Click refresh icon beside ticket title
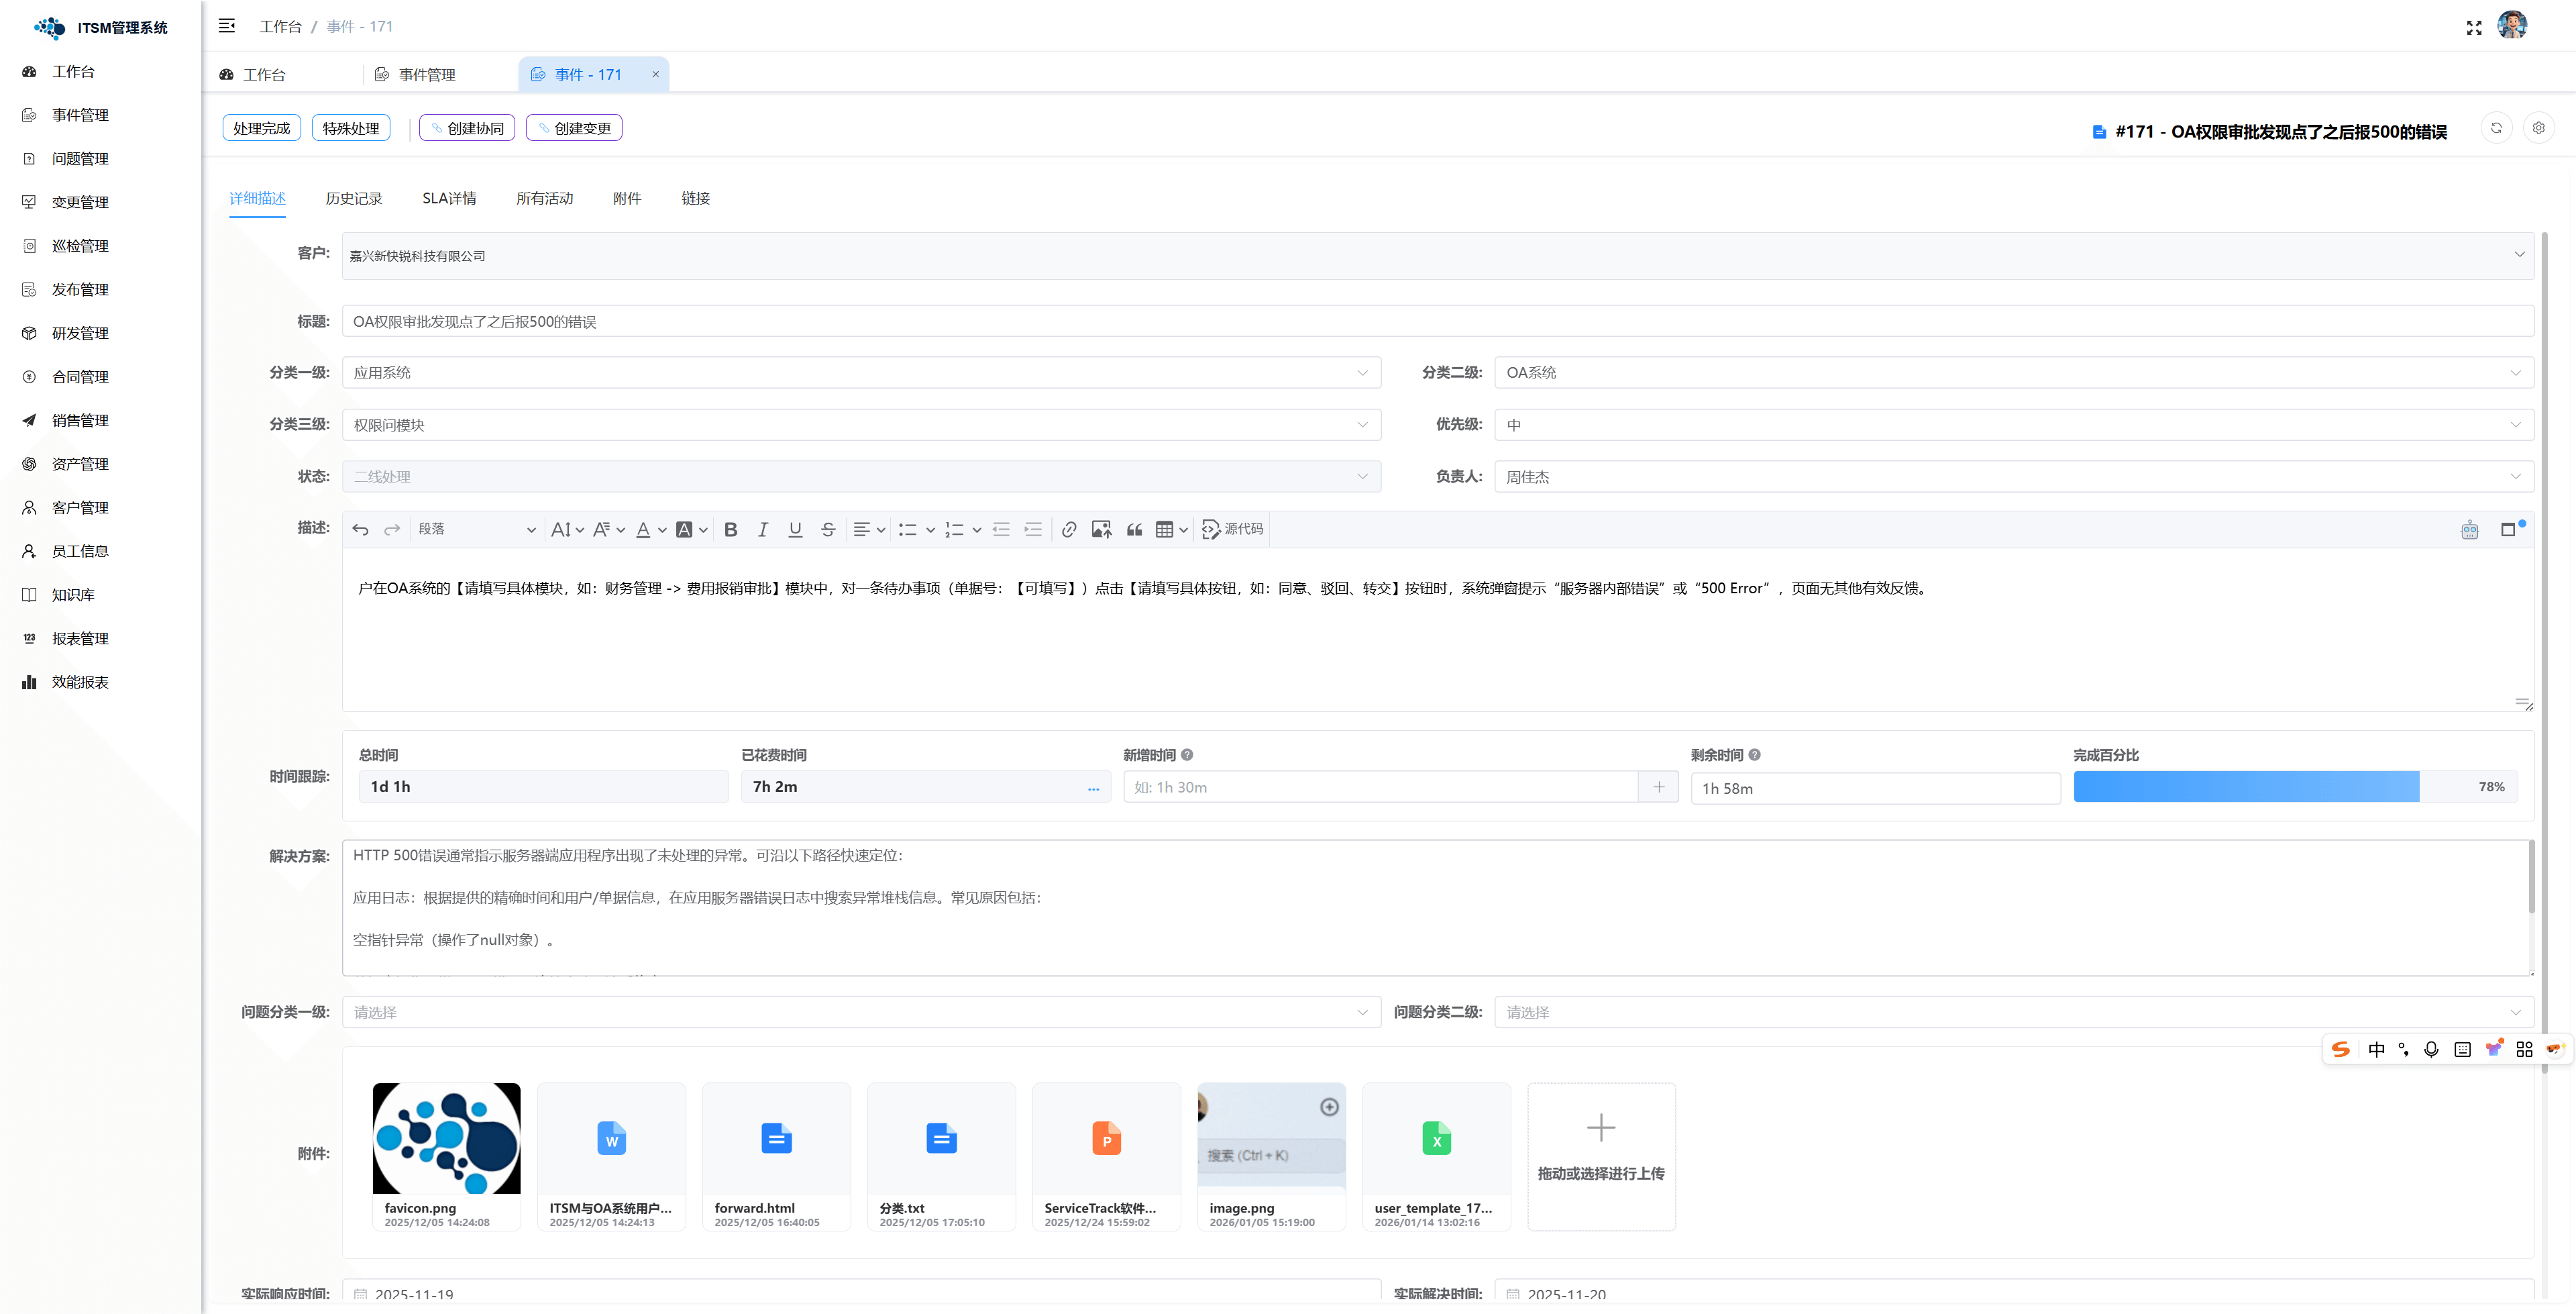 [x=2496, y=128]
